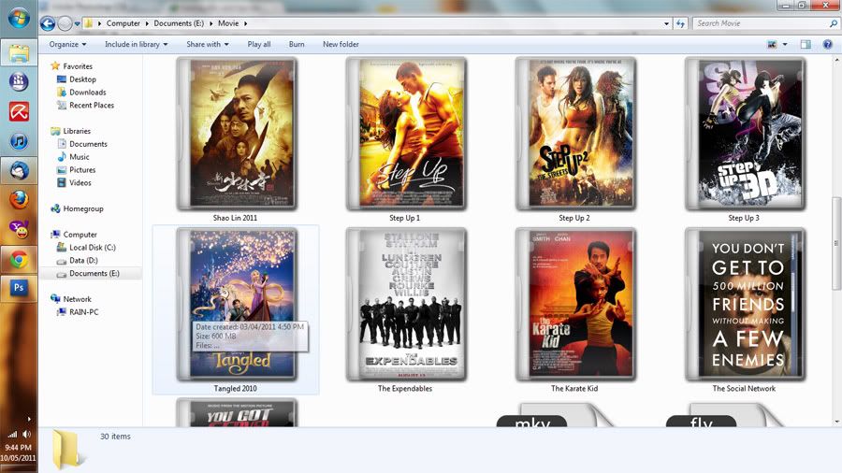The height and width of the screenshot is (473, 842).
Task: Open the Windows Start orb
Action: [19, 19]
